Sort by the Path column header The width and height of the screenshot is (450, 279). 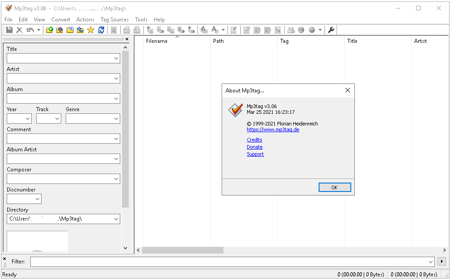244,41
